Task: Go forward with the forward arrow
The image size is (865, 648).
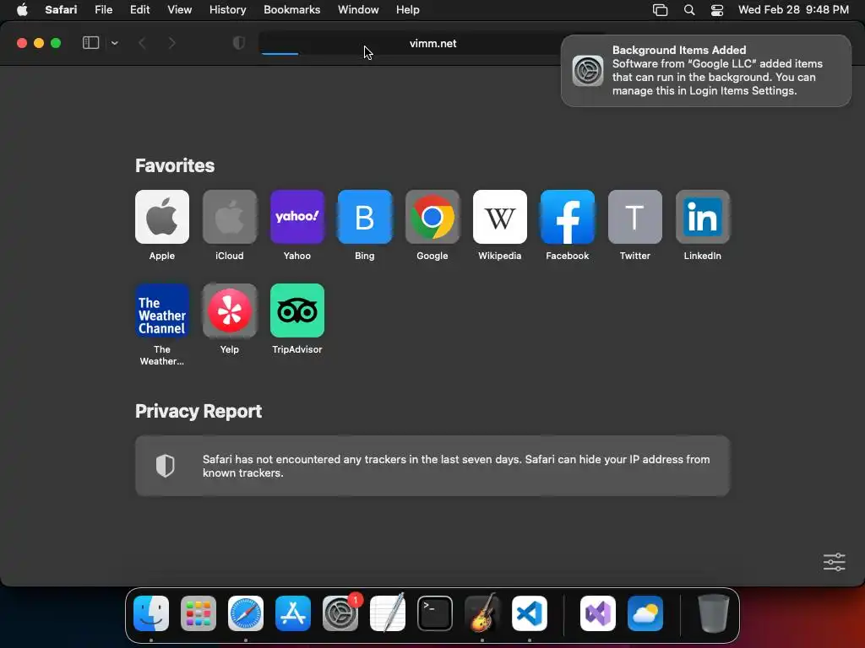Action: [171, 43]
